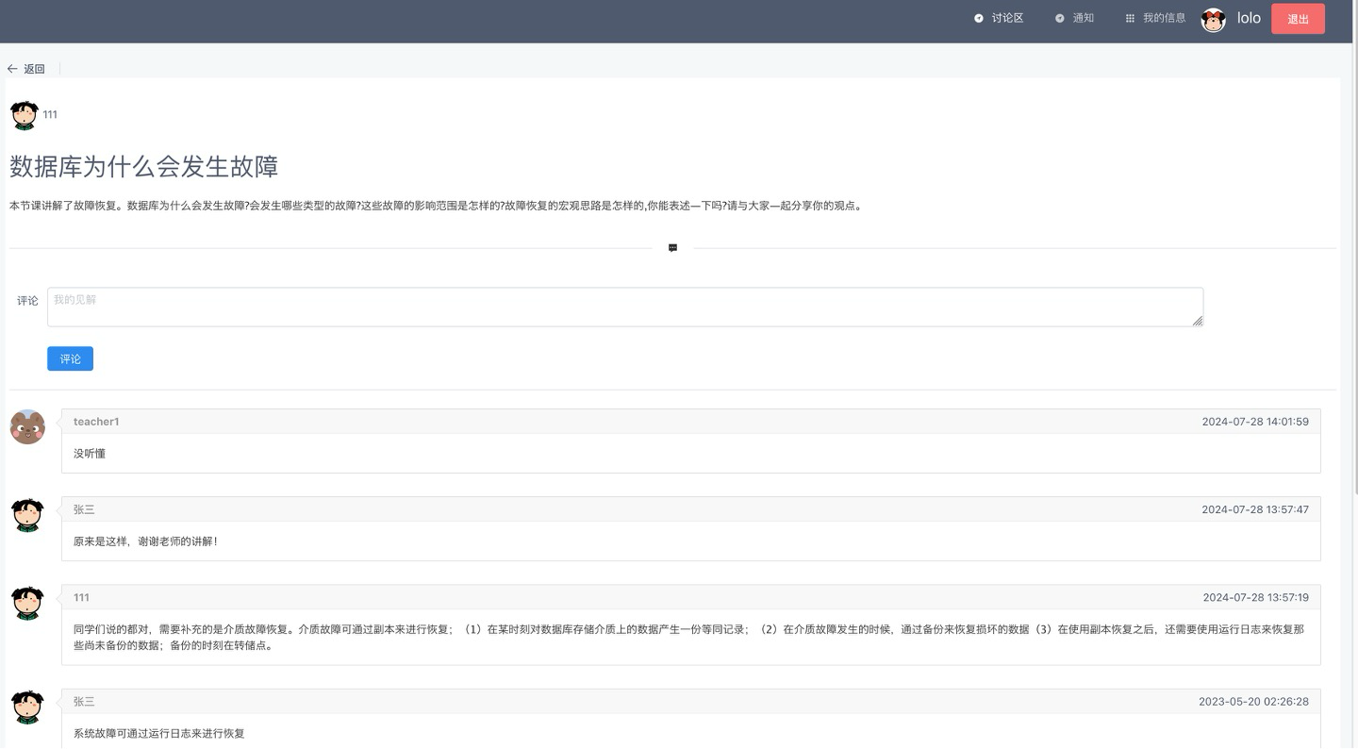Click teacher1's bear avatar
1358x749 pixels.
(27, 427)
